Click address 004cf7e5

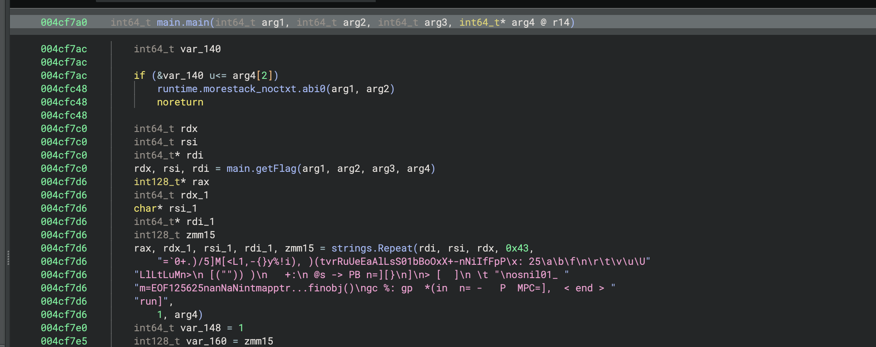coord(64,341)
